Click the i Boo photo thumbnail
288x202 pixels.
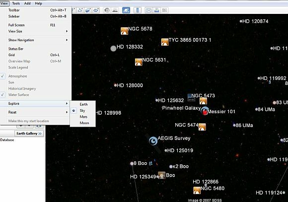[162, 175]
